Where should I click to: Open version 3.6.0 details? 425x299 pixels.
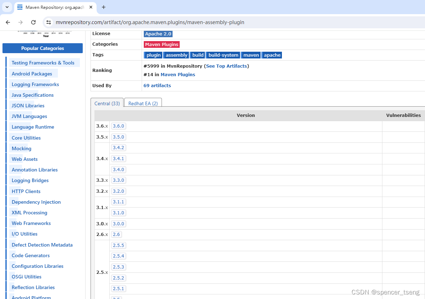(x=118, y=126)
